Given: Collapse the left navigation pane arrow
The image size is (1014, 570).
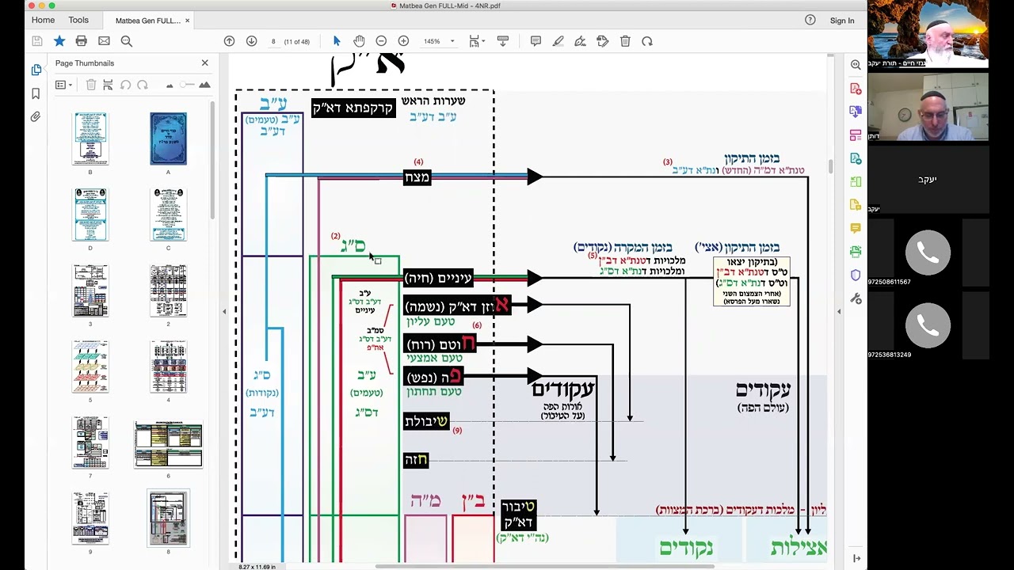Looking at the screenshot, I should point(224,311).
